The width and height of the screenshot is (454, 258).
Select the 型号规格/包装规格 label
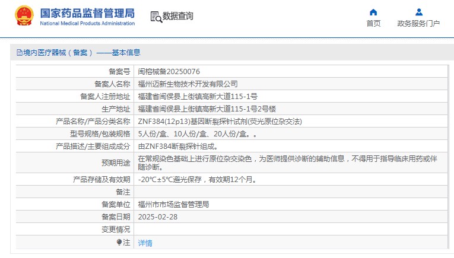click(x=100, y=134)
